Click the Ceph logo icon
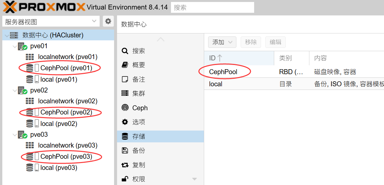Viewport: 384px width, 185px height. pos(125,108)
